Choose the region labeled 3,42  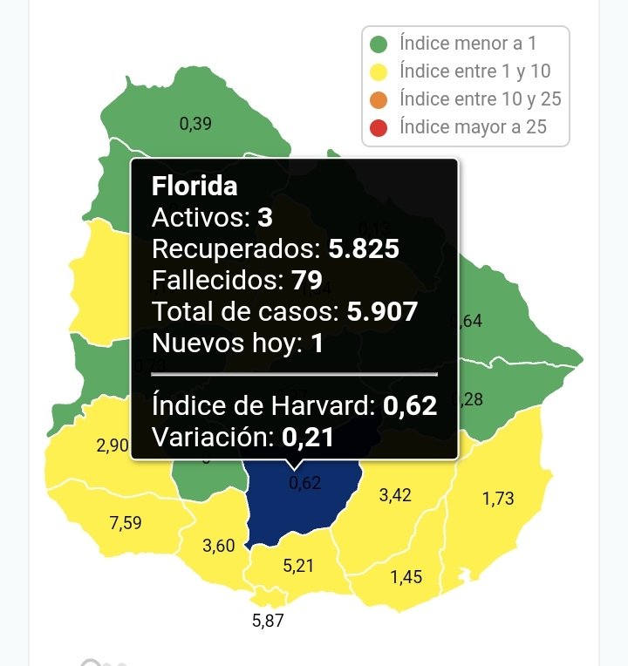tap(395, 496)
